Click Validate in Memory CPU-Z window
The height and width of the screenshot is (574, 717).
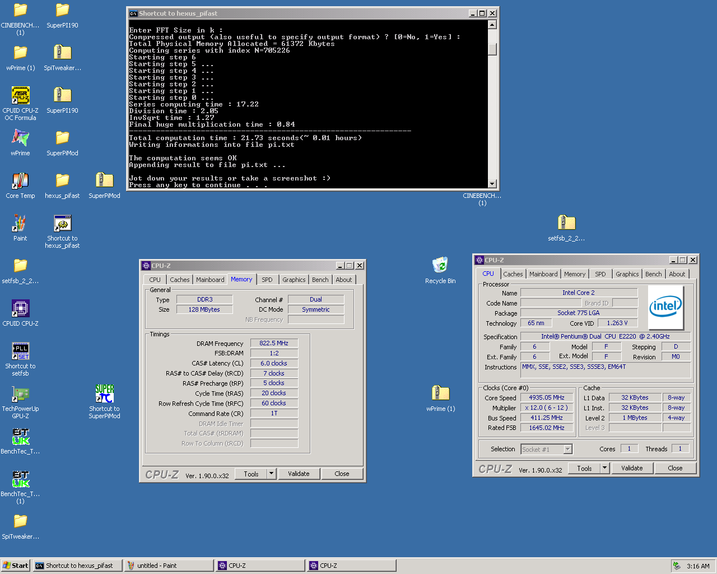pos(299,474)
